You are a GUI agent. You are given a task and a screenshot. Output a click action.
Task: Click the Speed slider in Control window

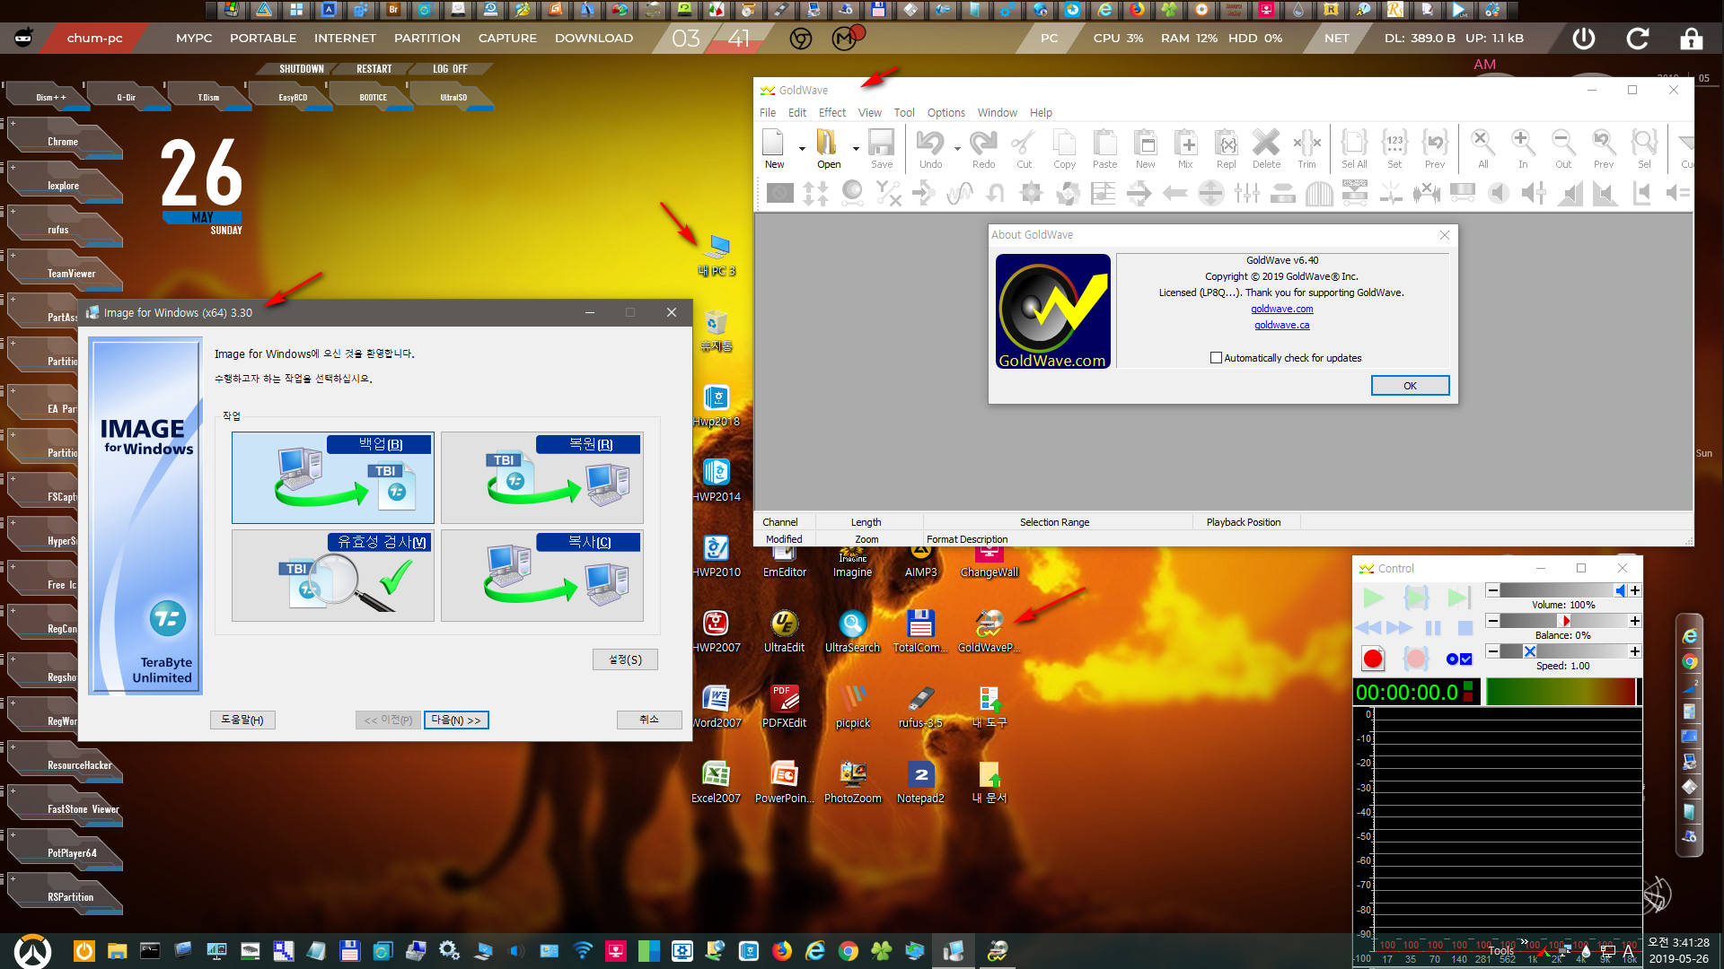click(1562, 651)
